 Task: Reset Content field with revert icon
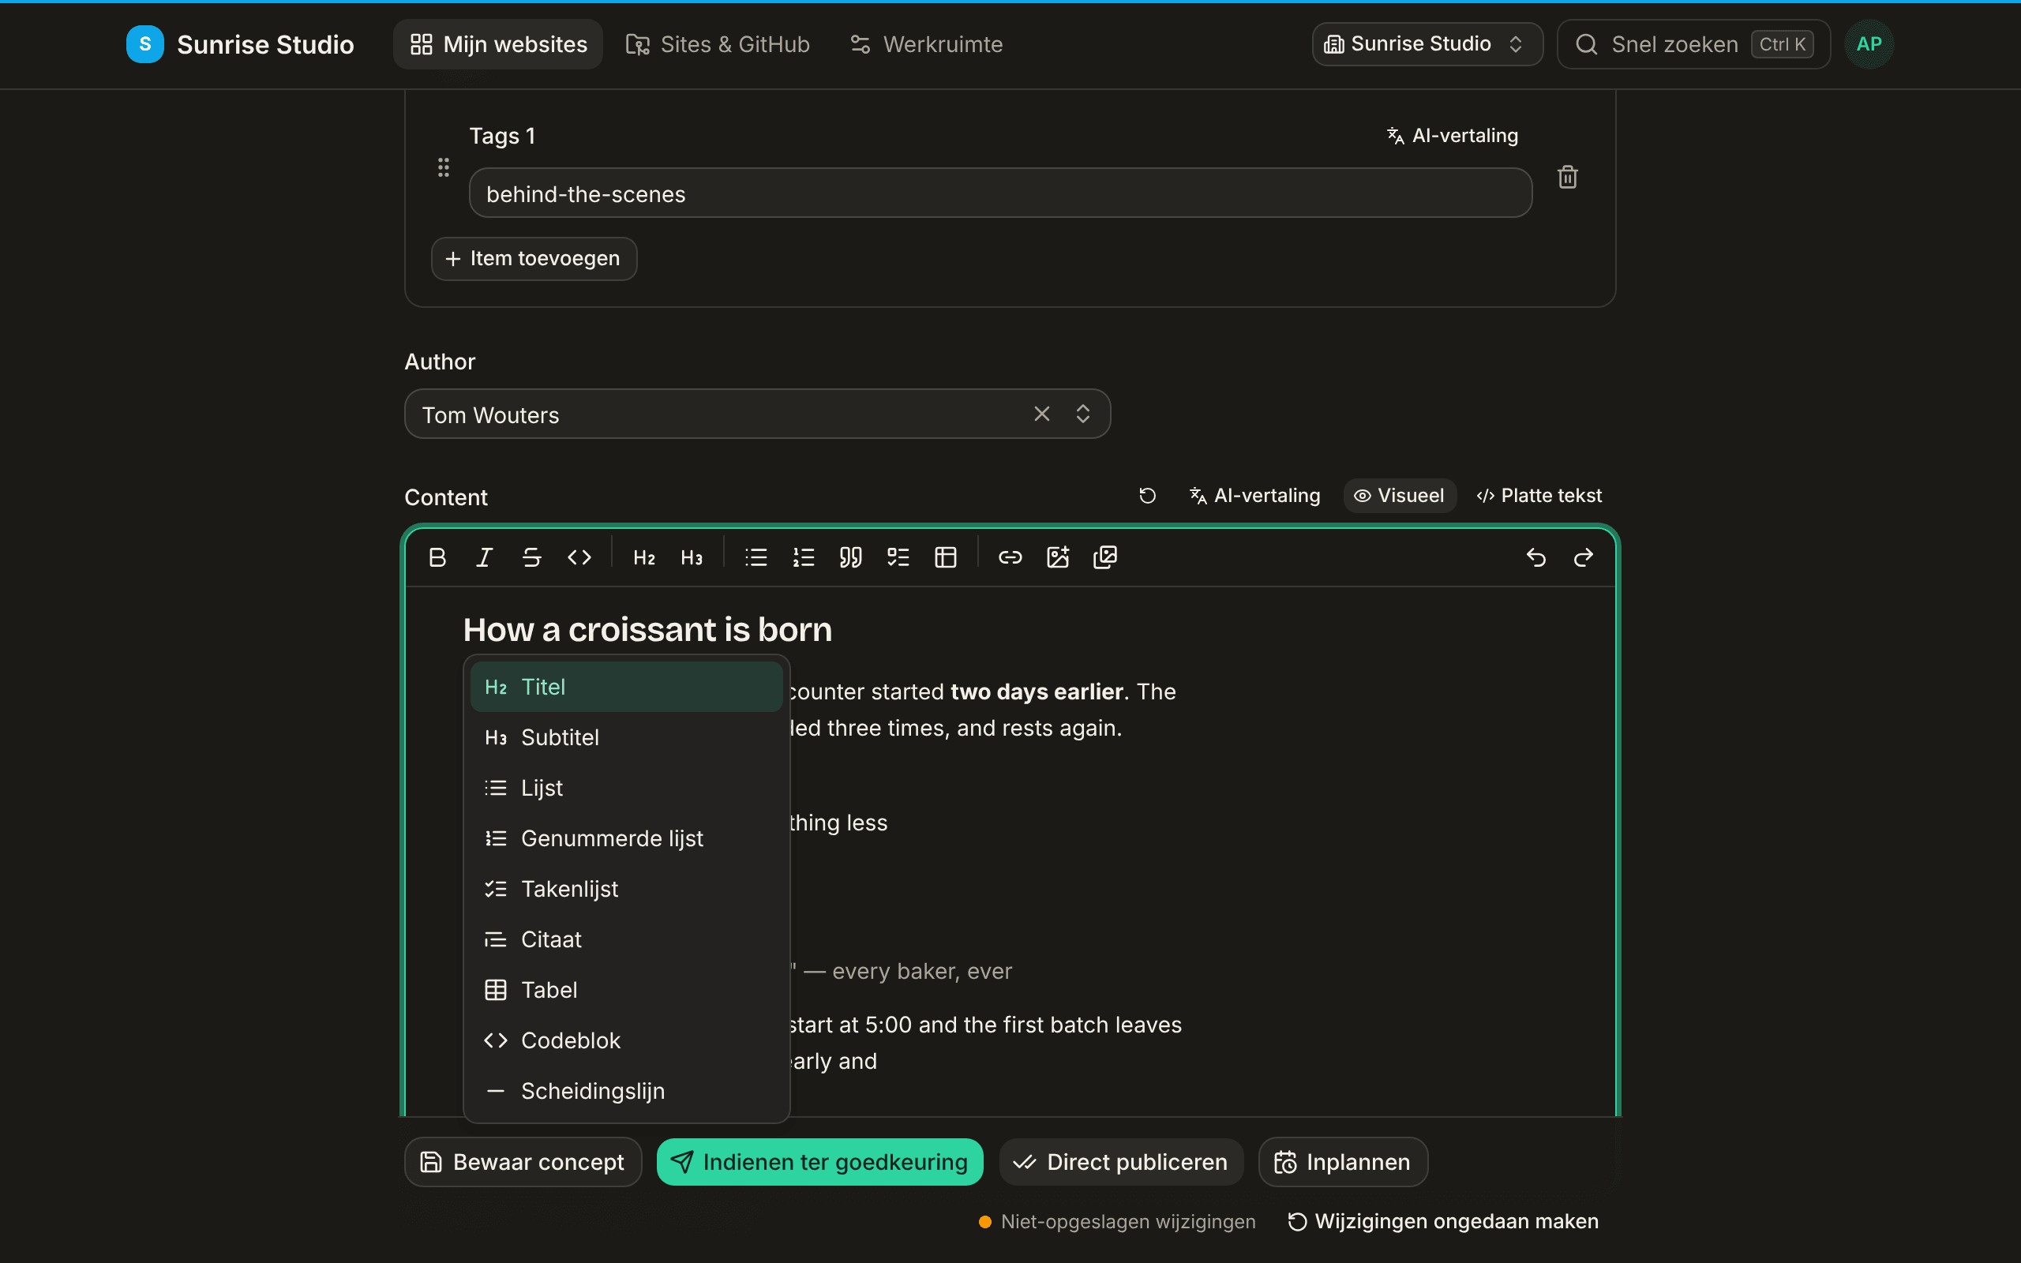[1147, 496]
